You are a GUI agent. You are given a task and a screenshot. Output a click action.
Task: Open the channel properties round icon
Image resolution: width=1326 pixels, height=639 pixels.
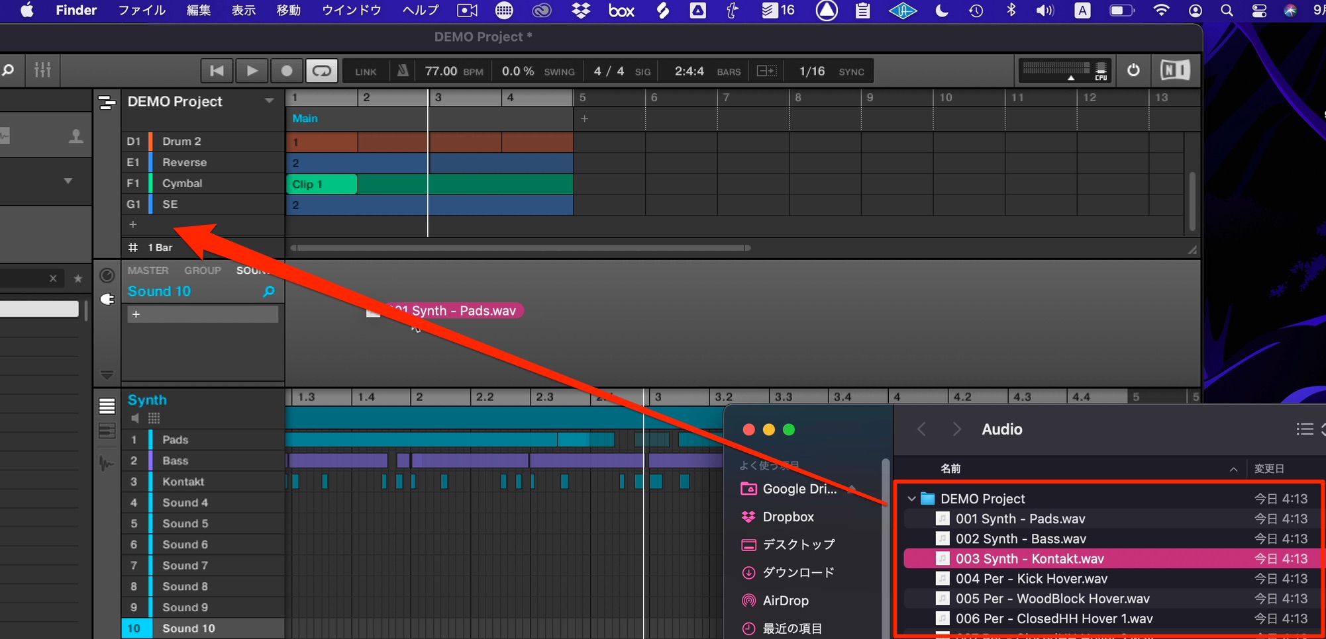107,275
